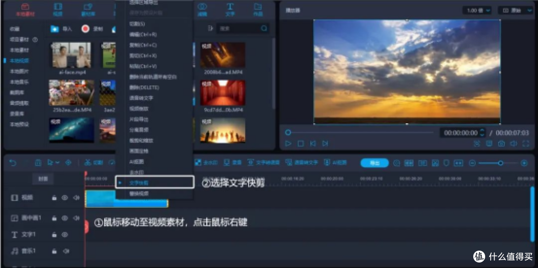
Task: Enter fullscreen preview mode
Action: [526, 144]
